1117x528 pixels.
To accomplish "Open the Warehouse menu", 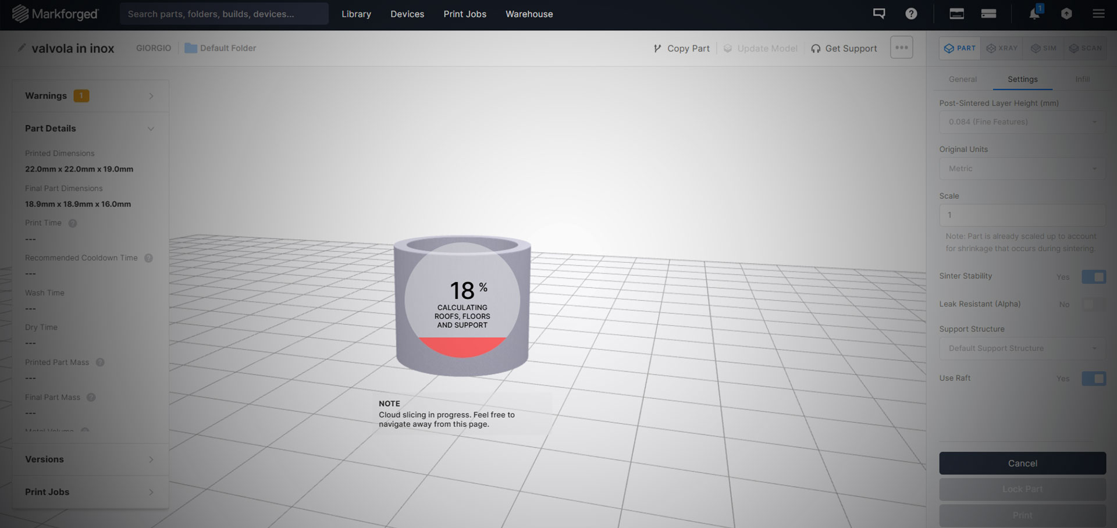I will click(529, 14).
